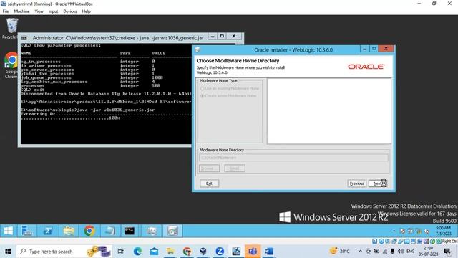Go back with the Previous button
Image resolution: width=458 pixels, height=258 pixels.
coord(356,183)
